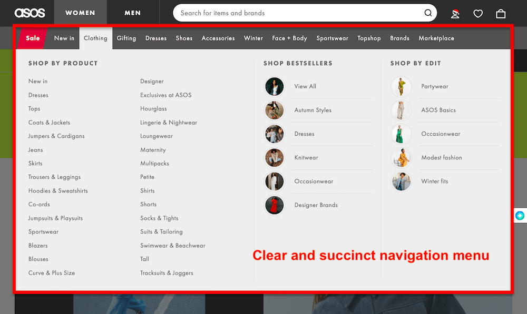Open the Face + Body navigation item
The height and width of the screenshot is (314, 527).
click(x=289, y=38)
